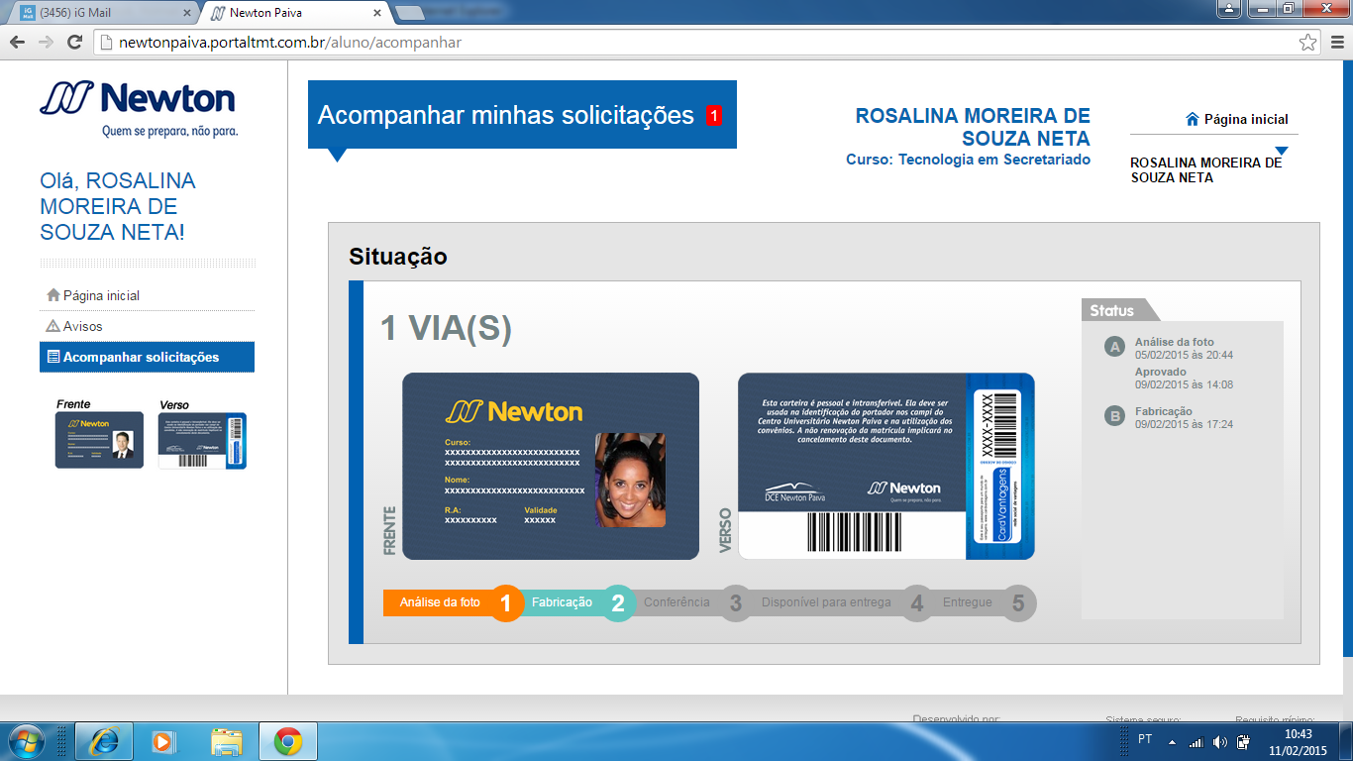Click the Chrome back arrow
Screen dimensions: 1353x761
[x=17, y=42]
